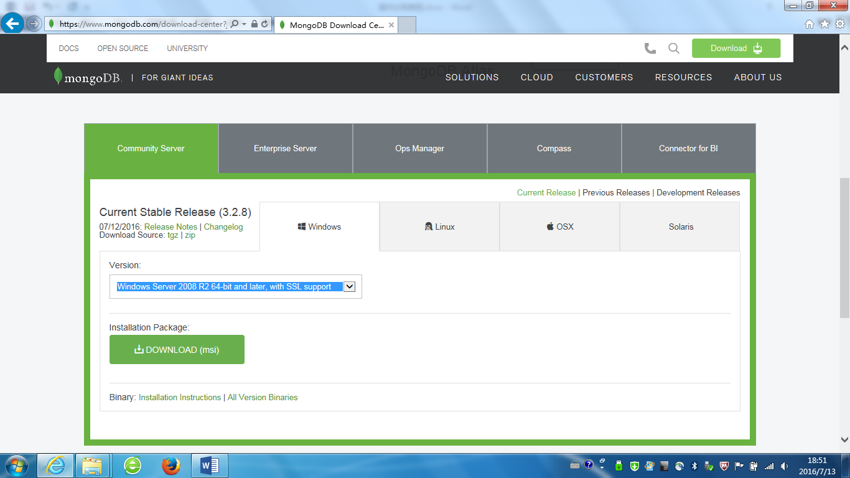The height and width of the screenshot is (478, 850).
Task: Open the Favorites star icon
Action: click(824, 24)
